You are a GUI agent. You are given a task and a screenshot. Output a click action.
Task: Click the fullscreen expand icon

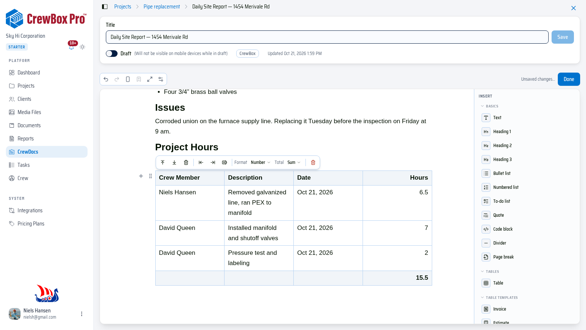coord(150,79)
